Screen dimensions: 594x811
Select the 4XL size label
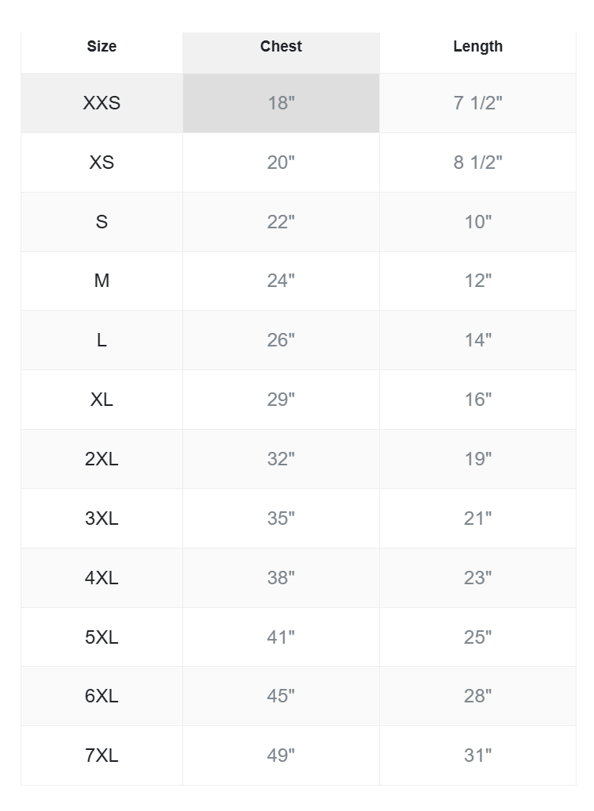coord(102,578)
